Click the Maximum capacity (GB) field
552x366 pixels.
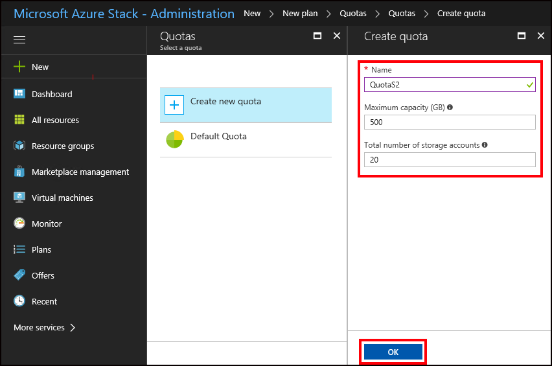[x=450, y=122]
